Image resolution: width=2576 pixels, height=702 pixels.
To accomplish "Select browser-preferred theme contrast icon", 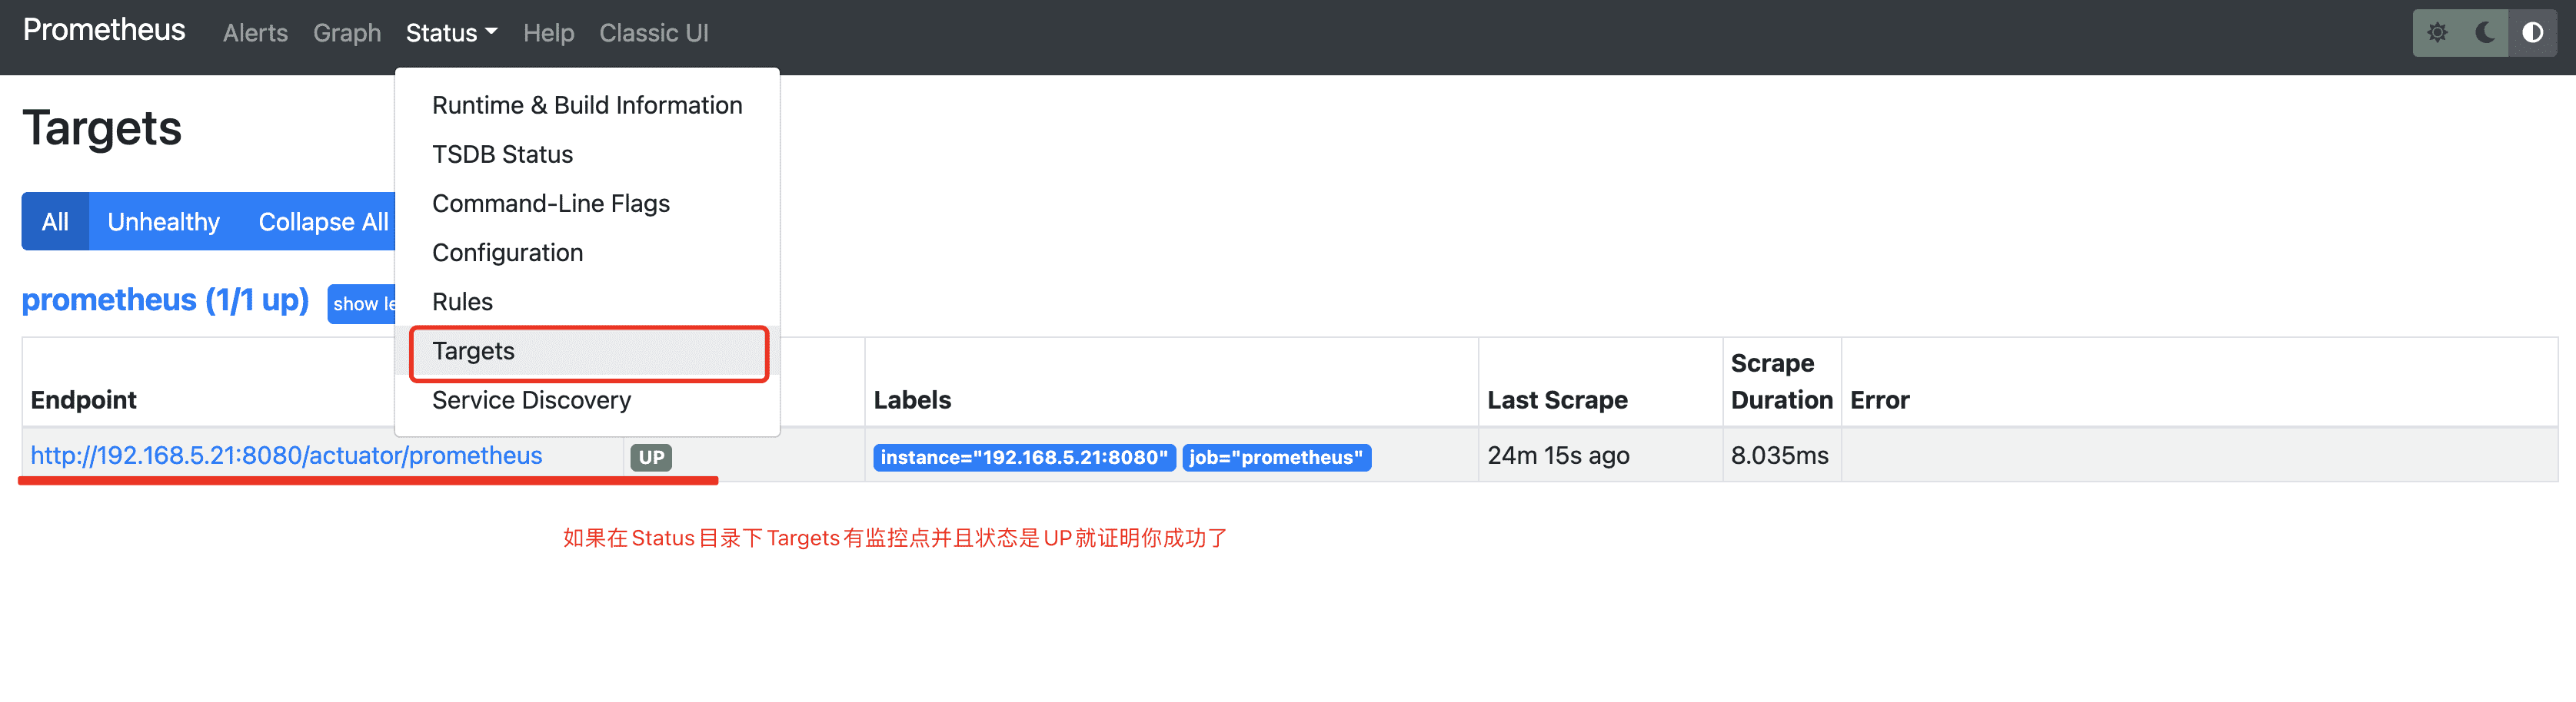I will pos(2532,33).
